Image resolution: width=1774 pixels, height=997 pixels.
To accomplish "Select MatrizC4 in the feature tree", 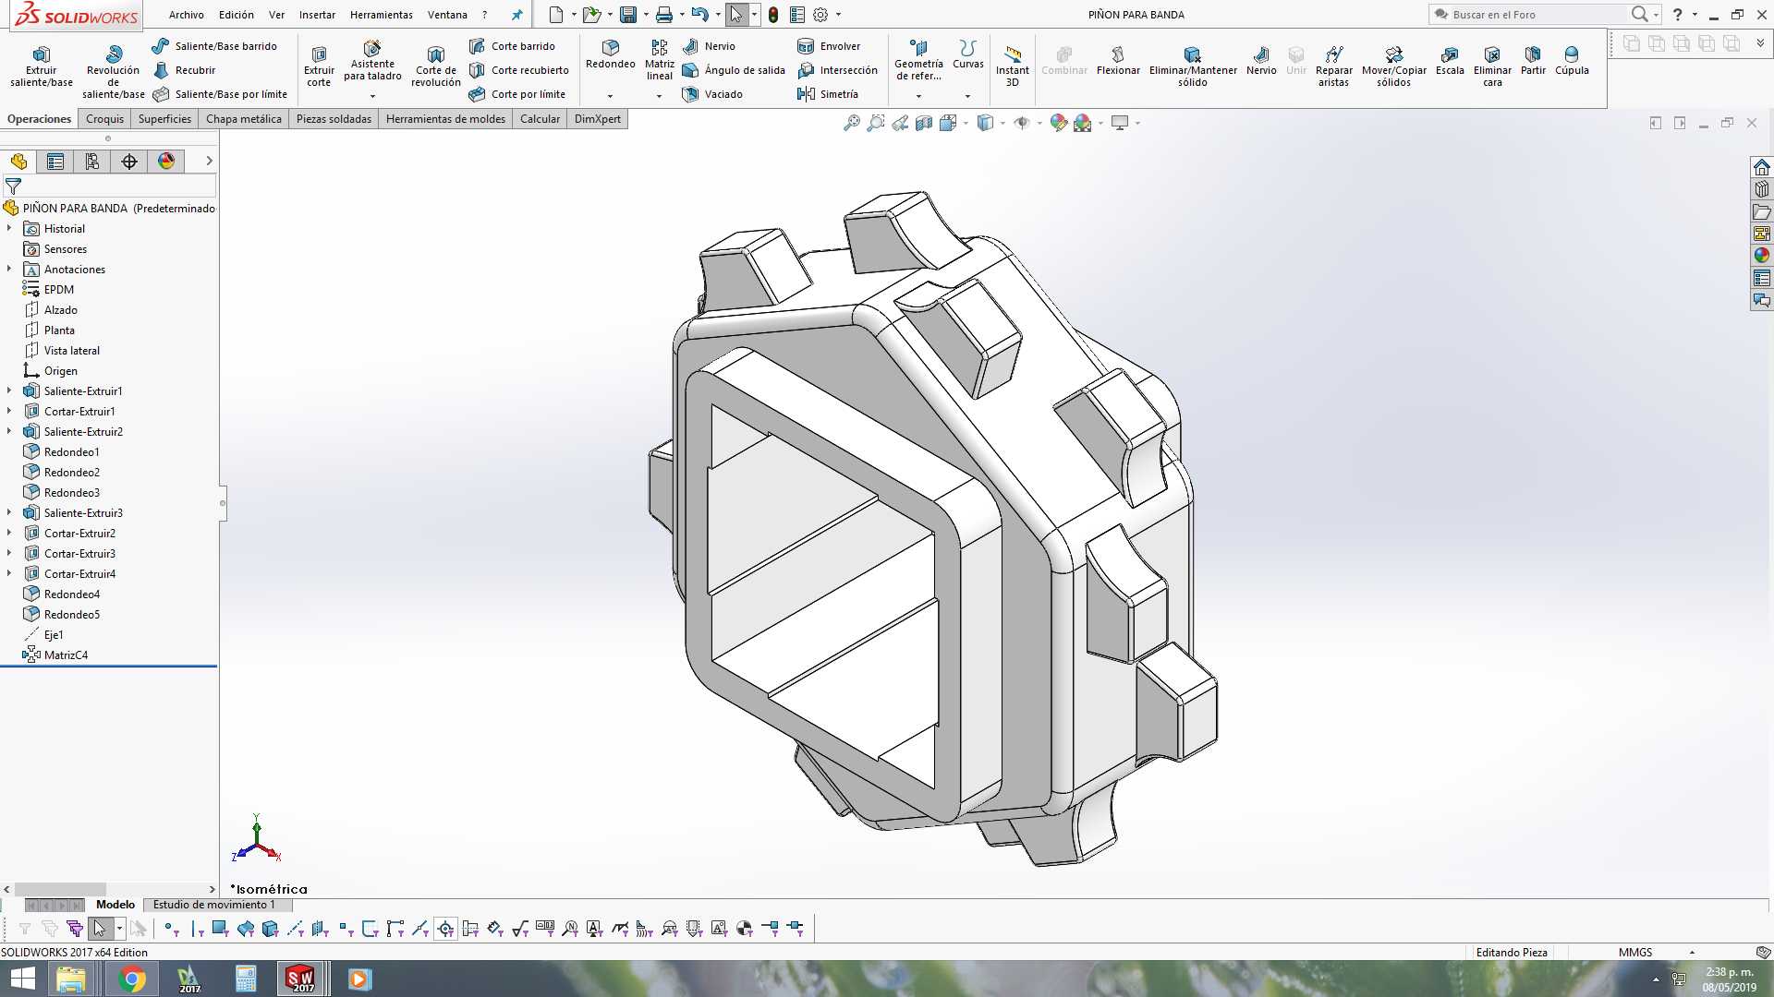I will point(55,655).
